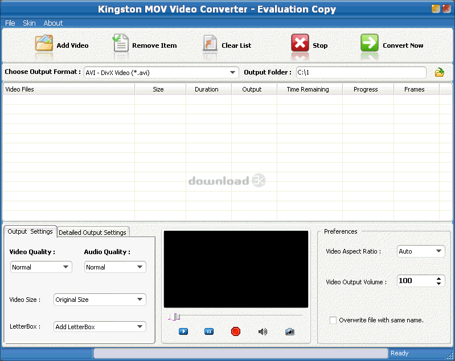Image resolution: width=455 pixels, height=361 pixels.
Task: Click the green Convert Now arrow icon
Action: (x=370, y=43)
